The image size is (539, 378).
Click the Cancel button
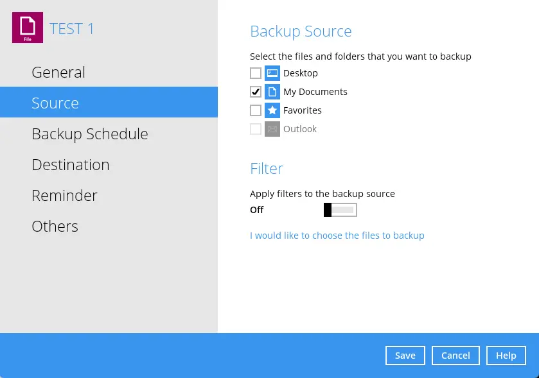point(455,355)
